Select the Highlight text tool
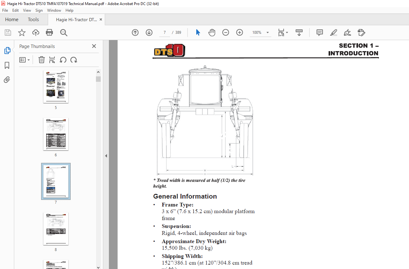 click(x=333, y=33)
